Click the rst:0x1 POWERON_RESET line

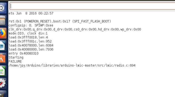(x=60, y=21)
